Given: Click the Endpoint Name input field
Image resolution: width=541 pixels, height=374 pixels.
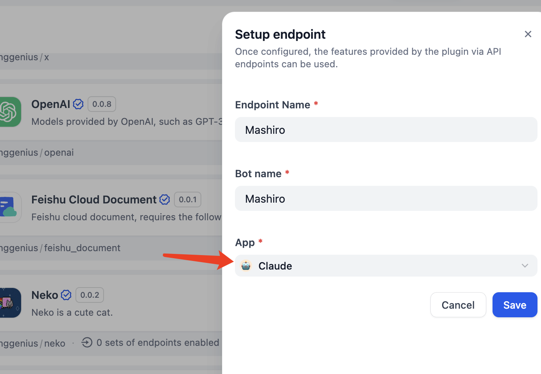Looking at the screenshot, I should coord(385,130).
